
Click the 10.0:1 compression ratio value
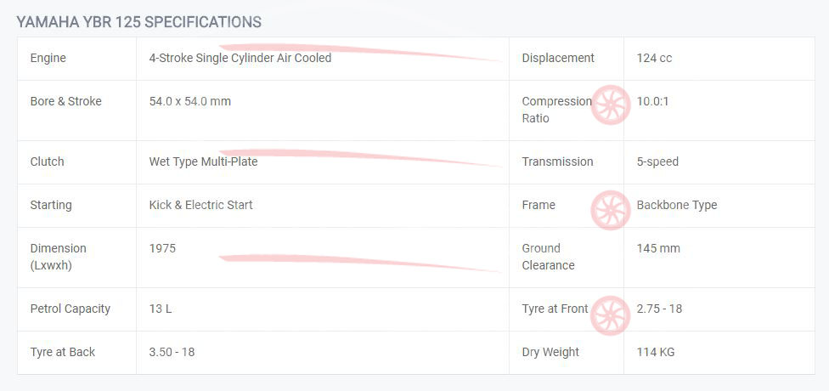click(x=652, y=102)
